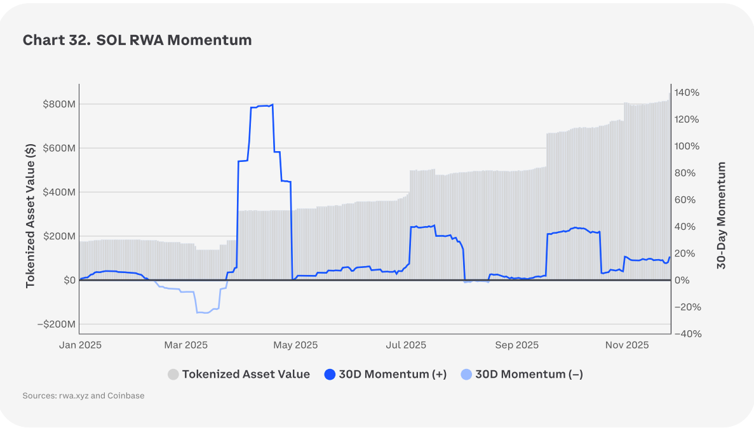Toggle the Tokenized Asset Value legend label
Viewport: 754px width, 428px height.
click(x=246, y=375)
